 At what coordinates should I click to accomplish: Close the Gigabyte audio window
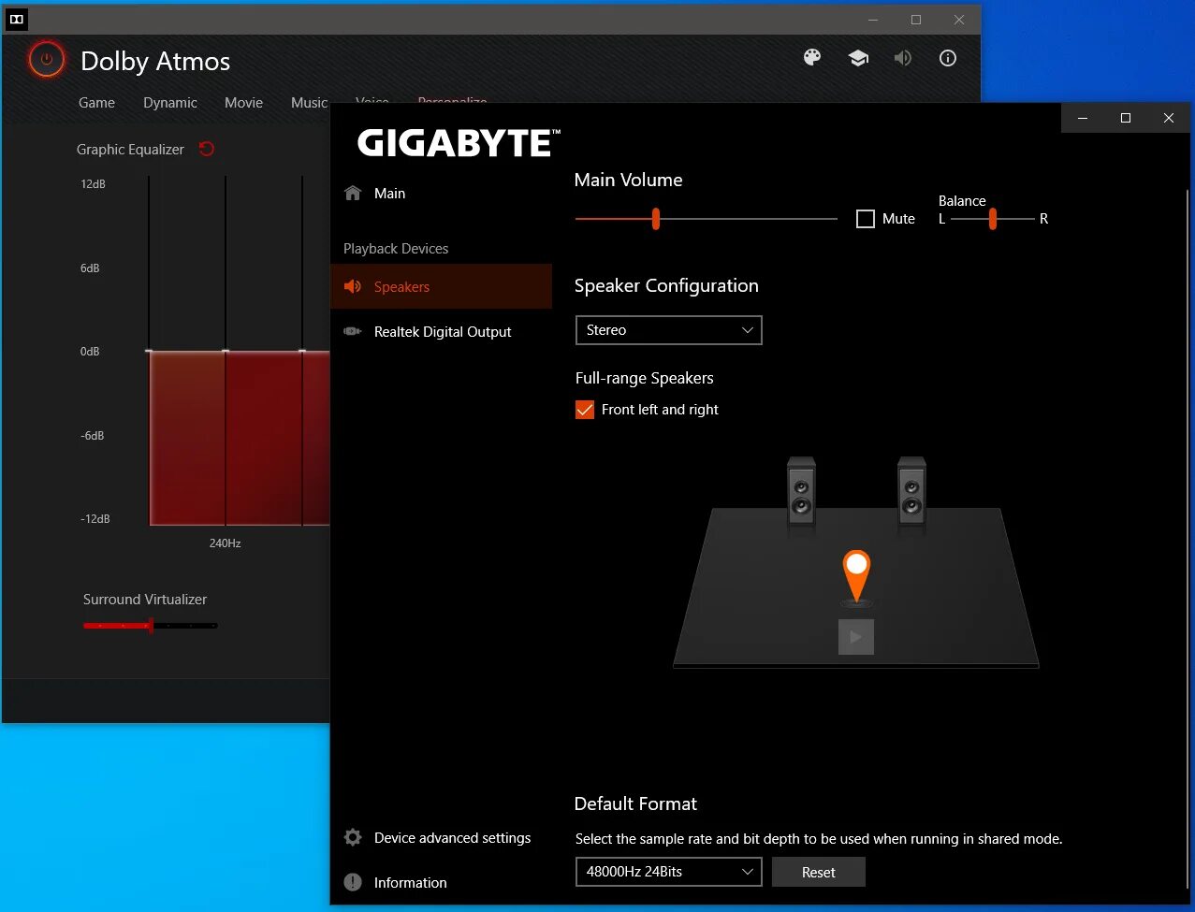(x=1169, y=118)
